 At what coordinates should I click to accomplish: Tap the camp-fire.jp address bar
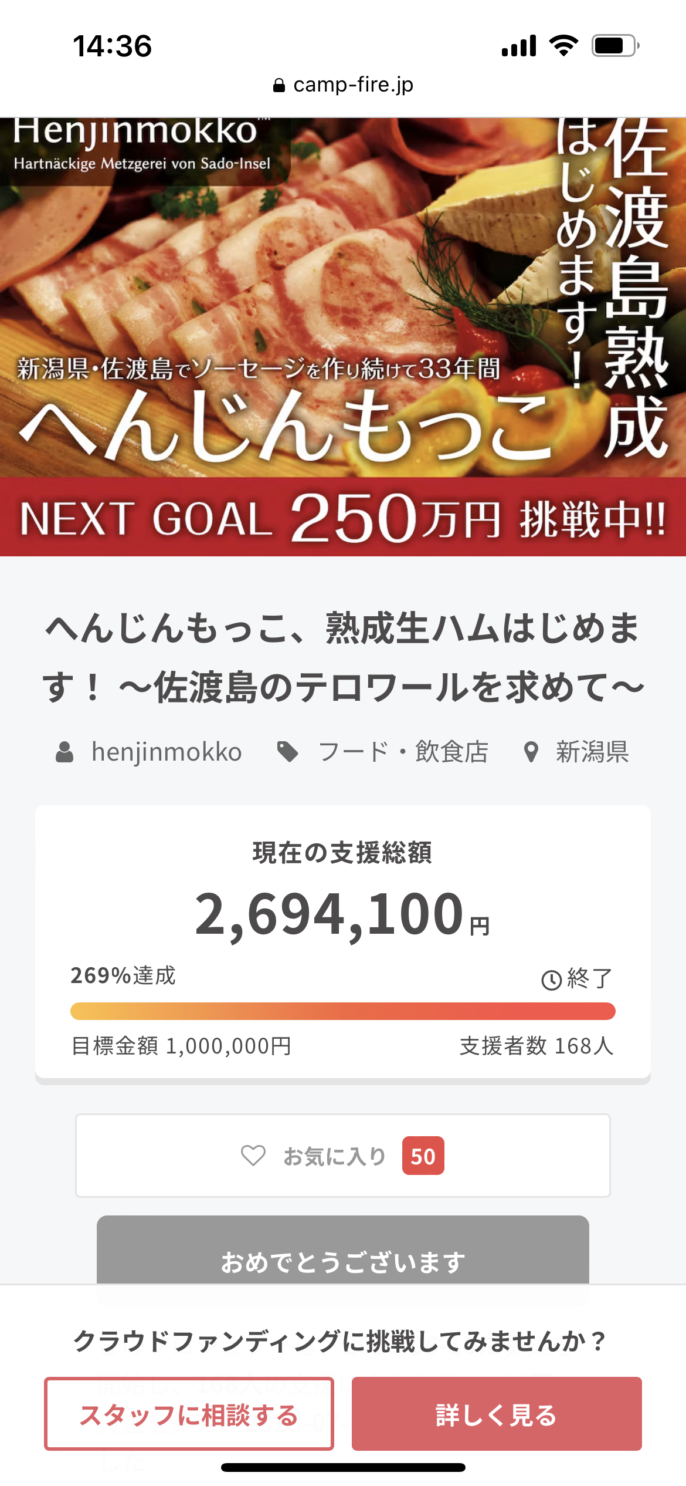[x=343, y=85]
